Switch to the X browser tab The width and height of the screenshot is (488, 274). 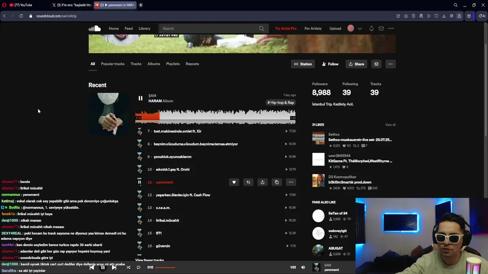pyautogui.click(x=72, y=5)
